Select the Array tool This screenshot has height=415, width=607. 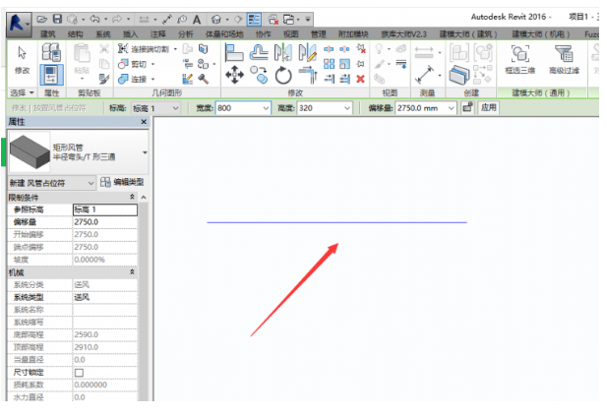329,64
